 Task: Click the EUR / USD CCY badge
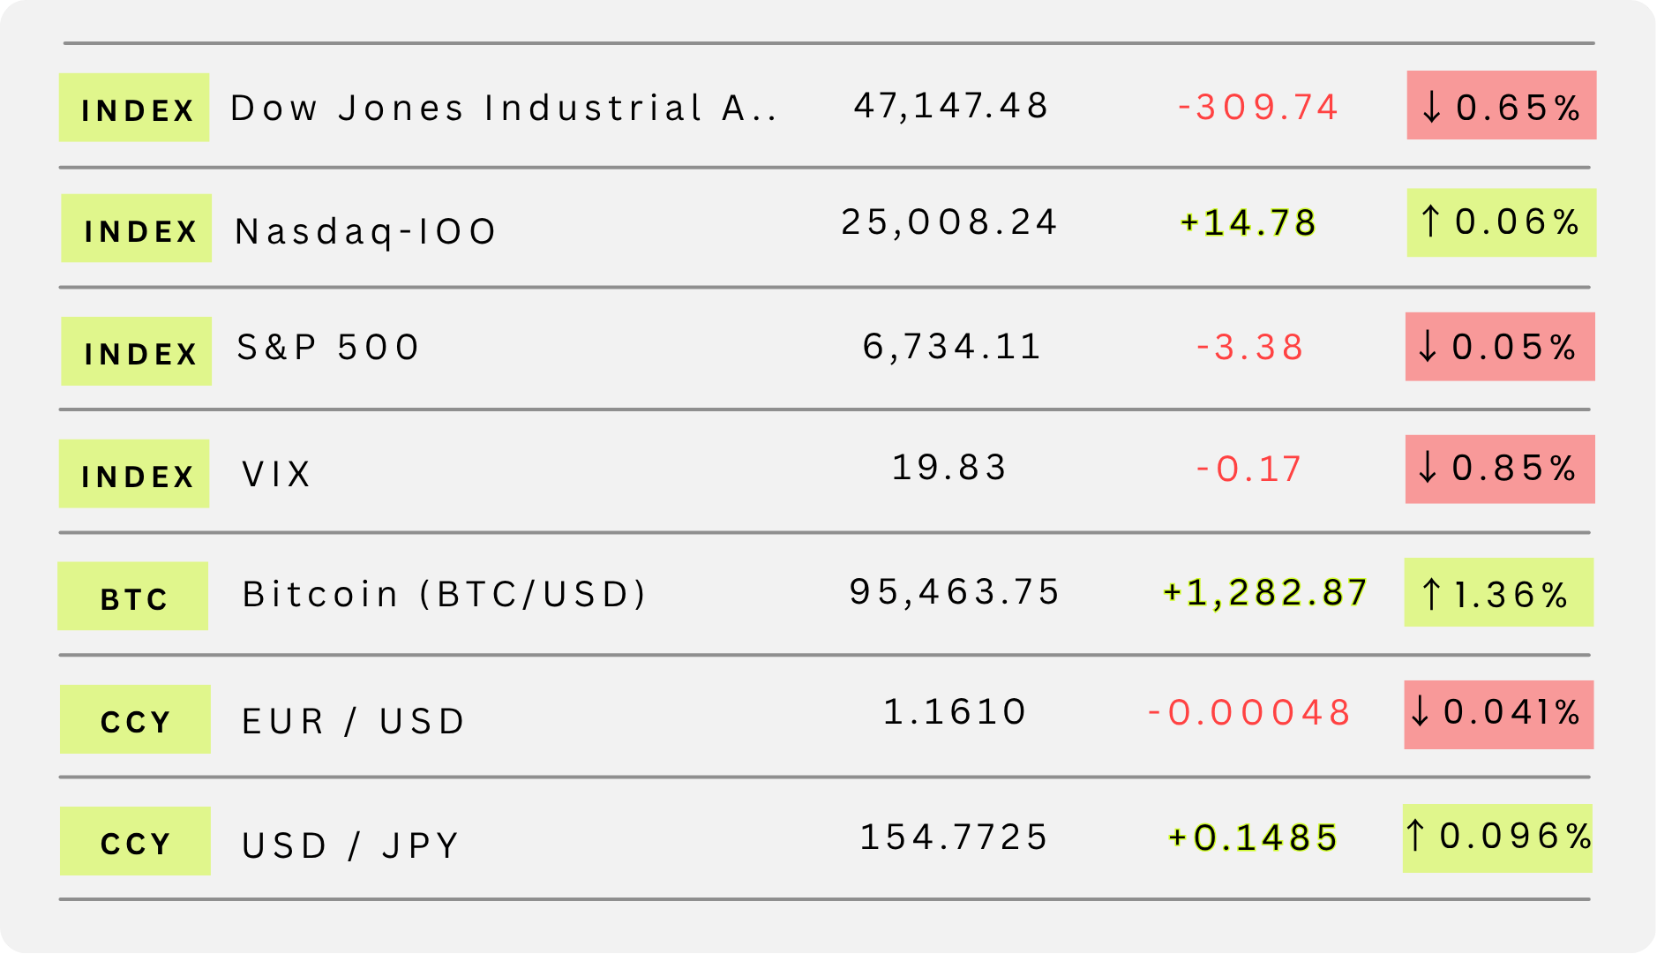(135, 719)
